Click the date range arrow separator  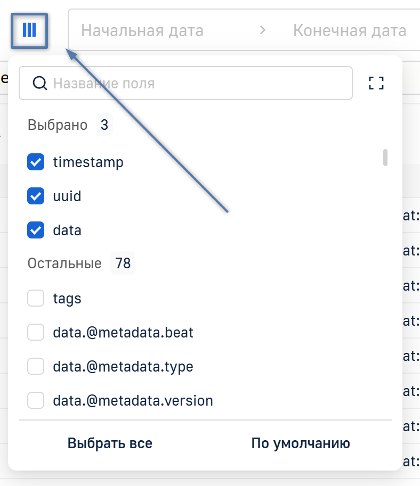coord(262,30)
